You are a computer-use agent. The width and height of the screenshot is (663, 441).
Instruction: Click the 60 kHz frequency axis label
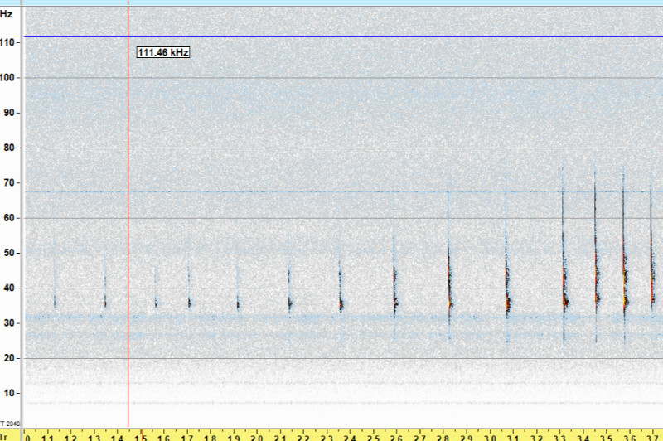pyautogui.click(x=11, y=218)
